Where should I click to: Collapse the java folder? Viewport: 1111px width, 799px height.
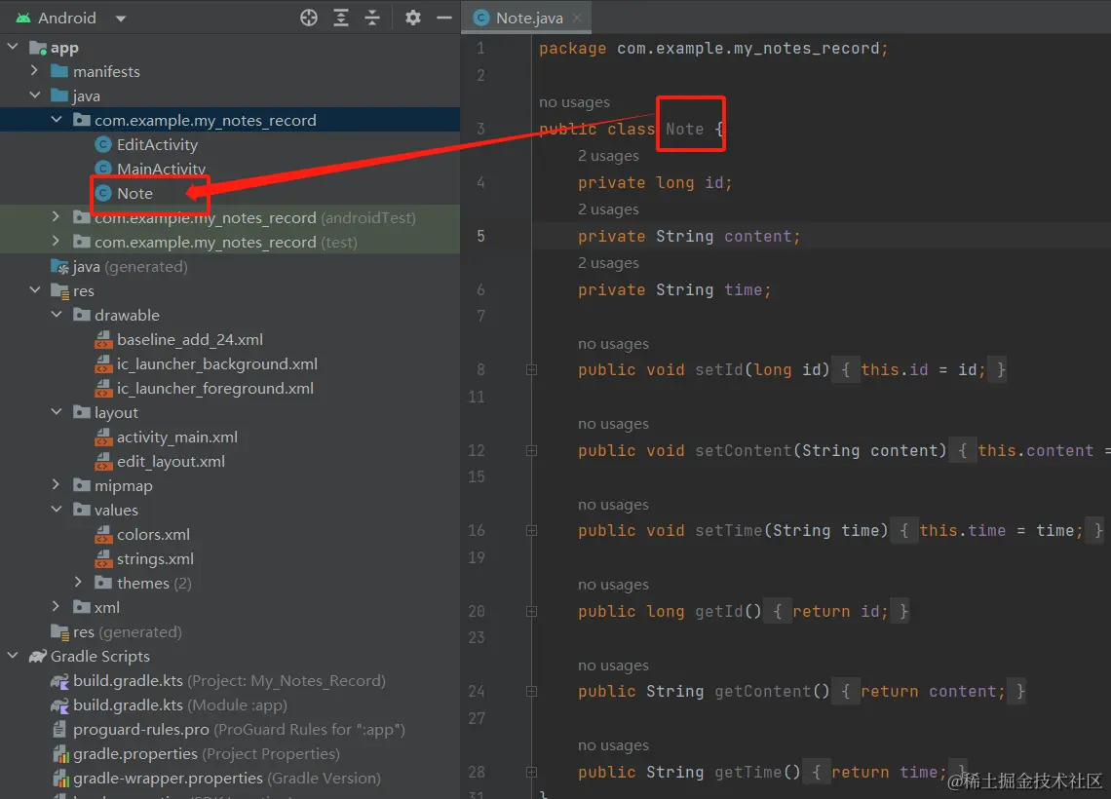pyautogui.click(x=34, y=95)
